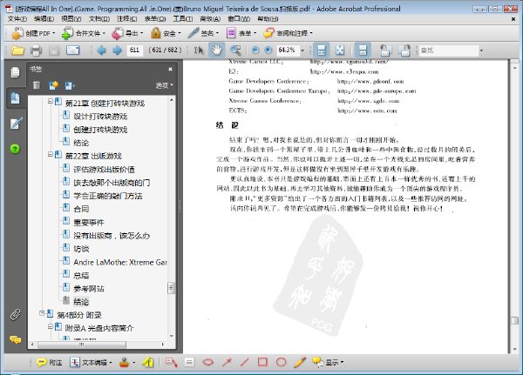This screenshot has width=523, height=375.
Task: Toggle single page continuous icon
Action: coord(363,50)
